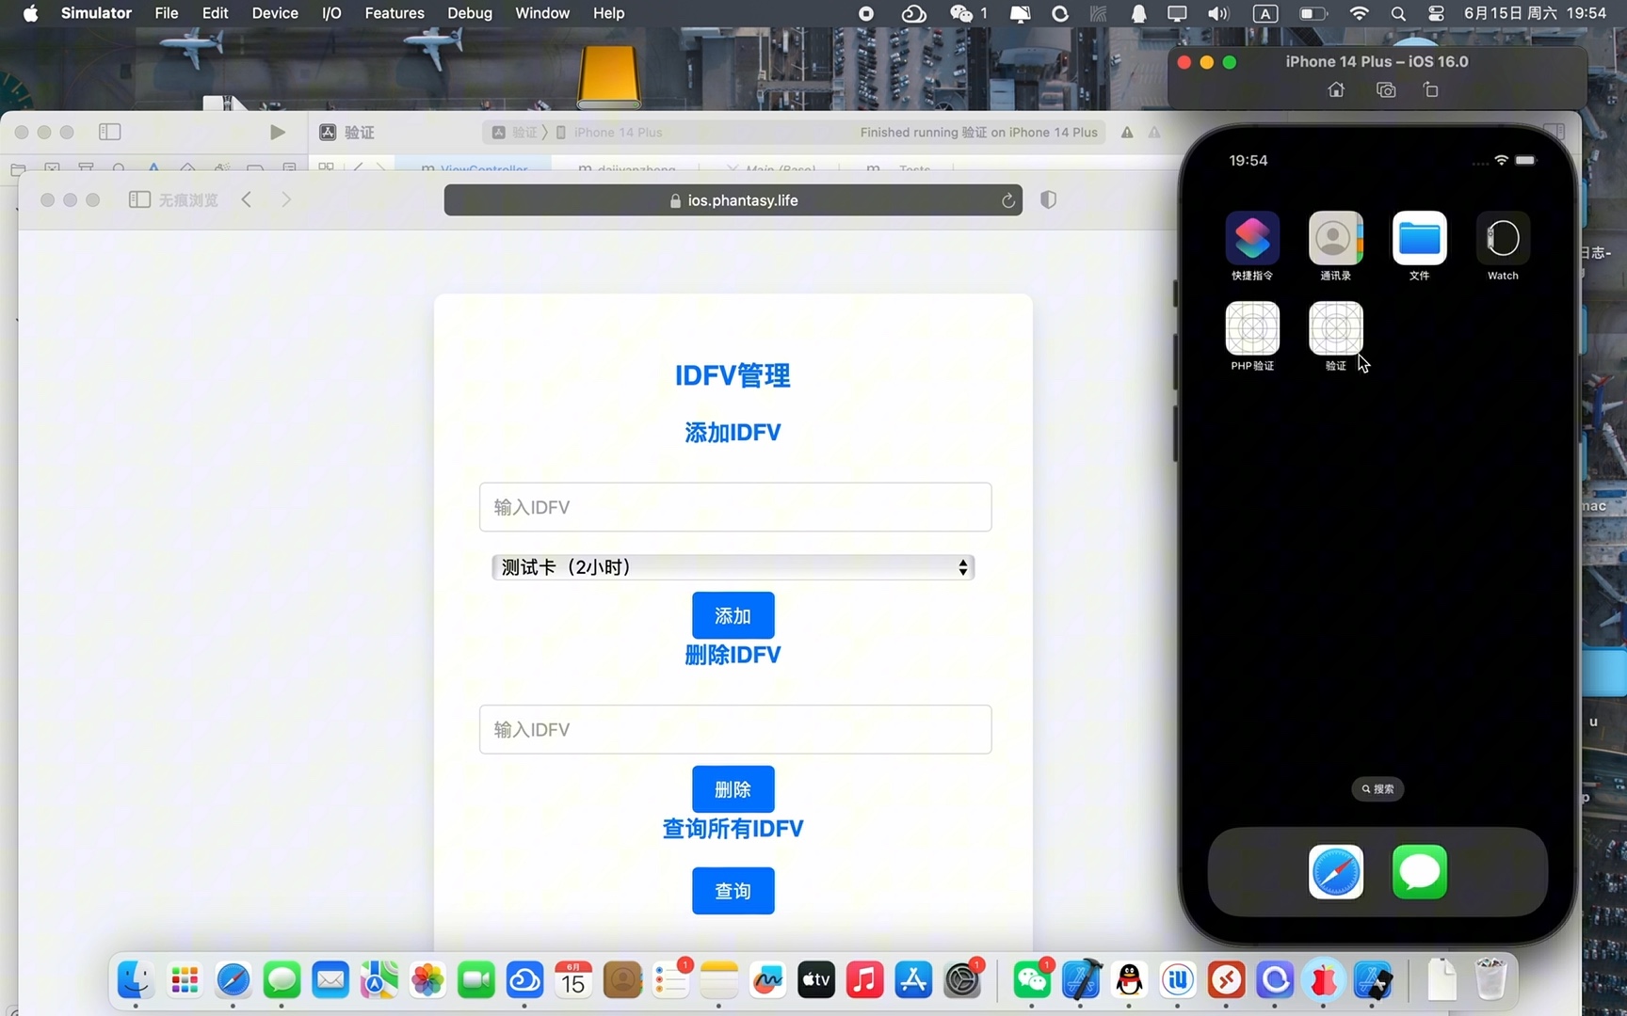This screenshot has width=1627, height=1016.
Task: Click the 添加 button
Action: [x=733, y=615]
